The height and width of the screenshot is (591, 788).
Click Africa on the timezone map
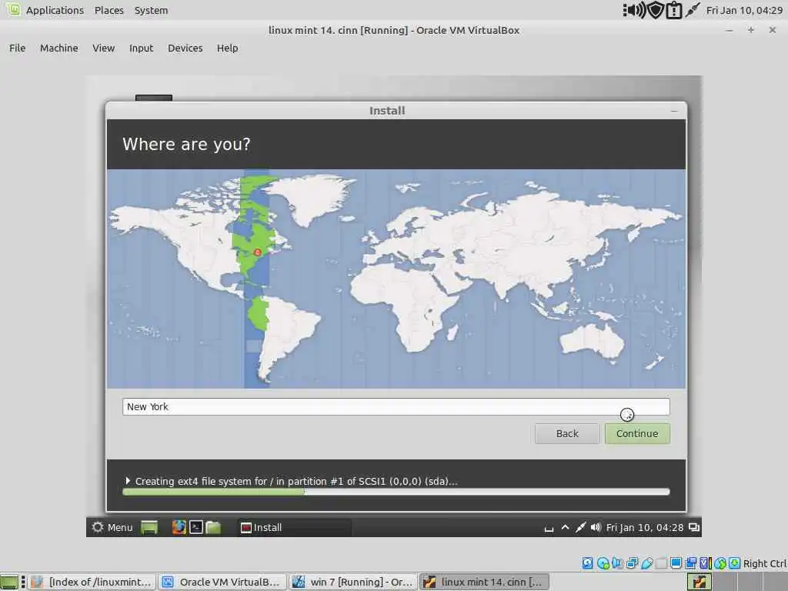point(407,306)
